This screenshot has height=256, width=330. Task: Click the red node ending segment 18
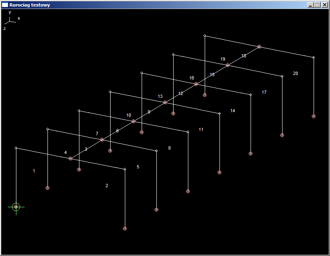coord(259,47)
